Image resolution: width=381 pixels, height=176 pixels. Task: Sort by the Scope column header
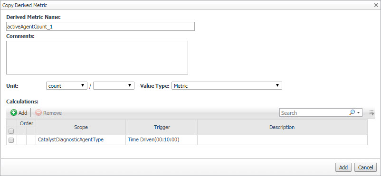81,127
